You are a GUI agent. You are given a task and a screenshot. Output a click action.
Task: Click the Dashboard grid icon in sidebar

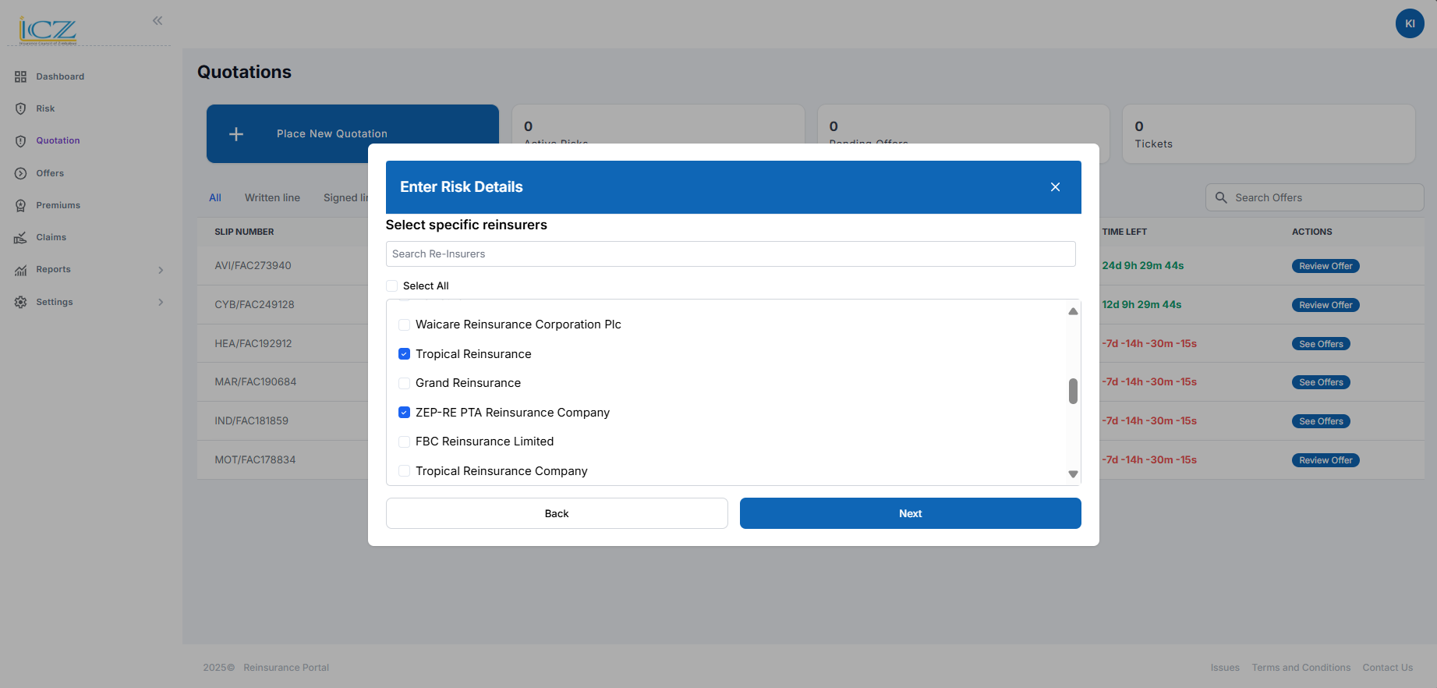[20, 76]
